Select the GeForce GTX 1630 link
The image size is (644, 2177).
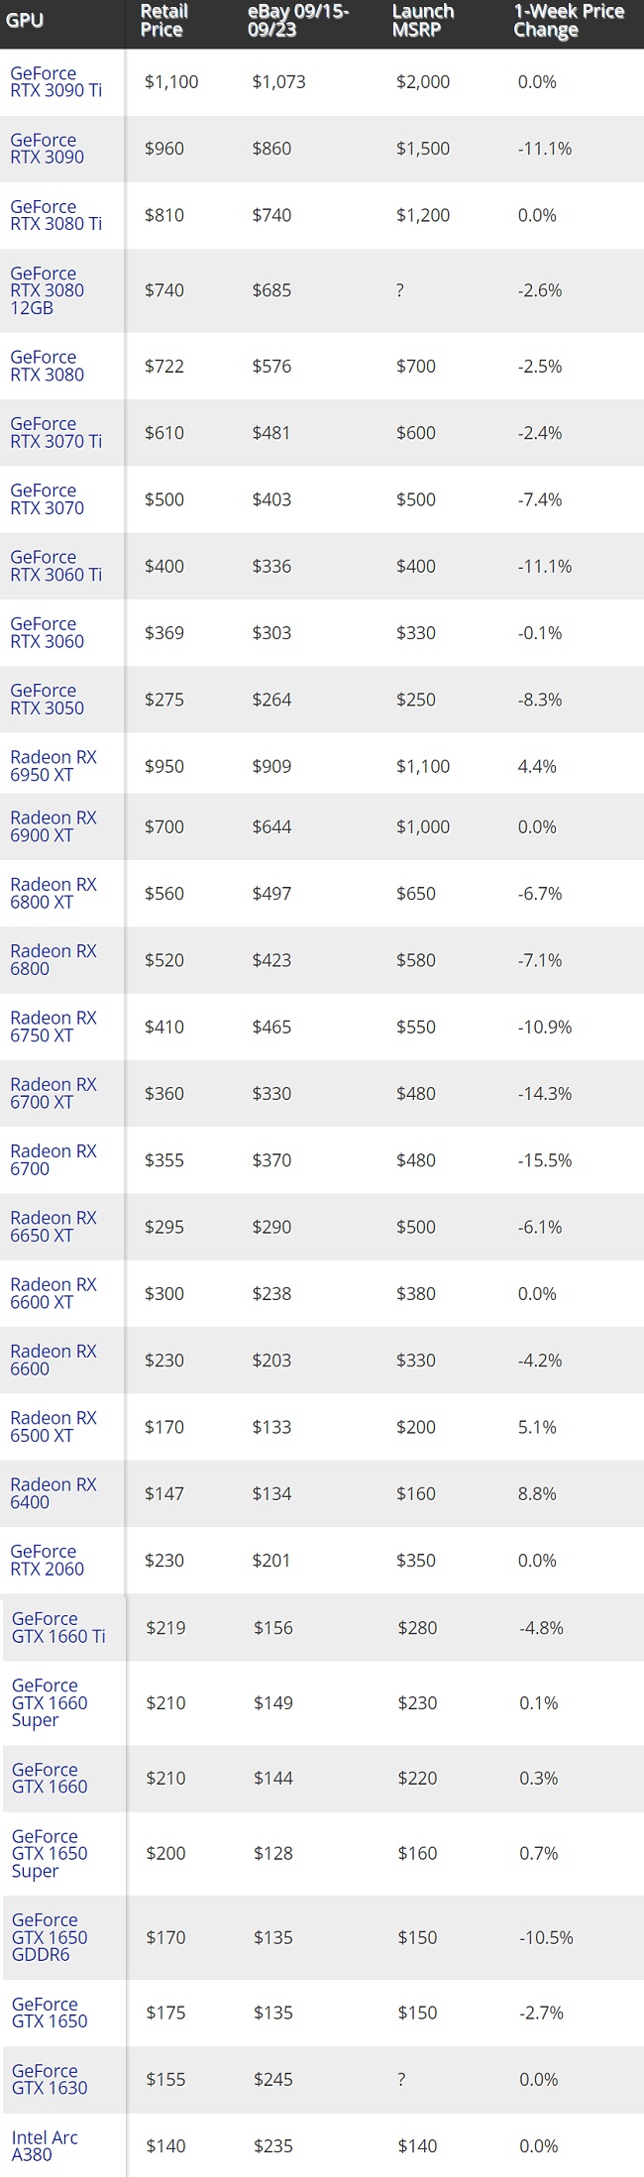pyautogui.click(x=50, y=2079)
